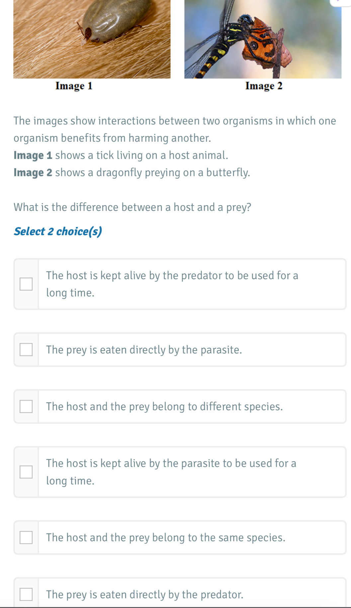Click the Image 1 caption label
The height and width of the screenshot is (608, 351).
(74, 86)
